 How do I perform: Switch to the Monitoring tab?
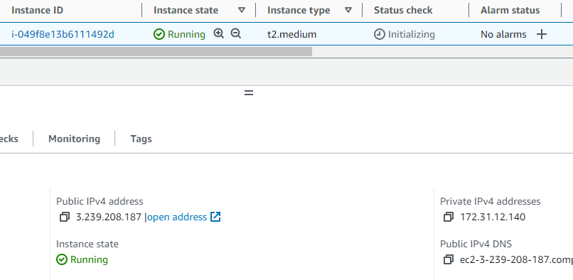click(x=74, y=139)
